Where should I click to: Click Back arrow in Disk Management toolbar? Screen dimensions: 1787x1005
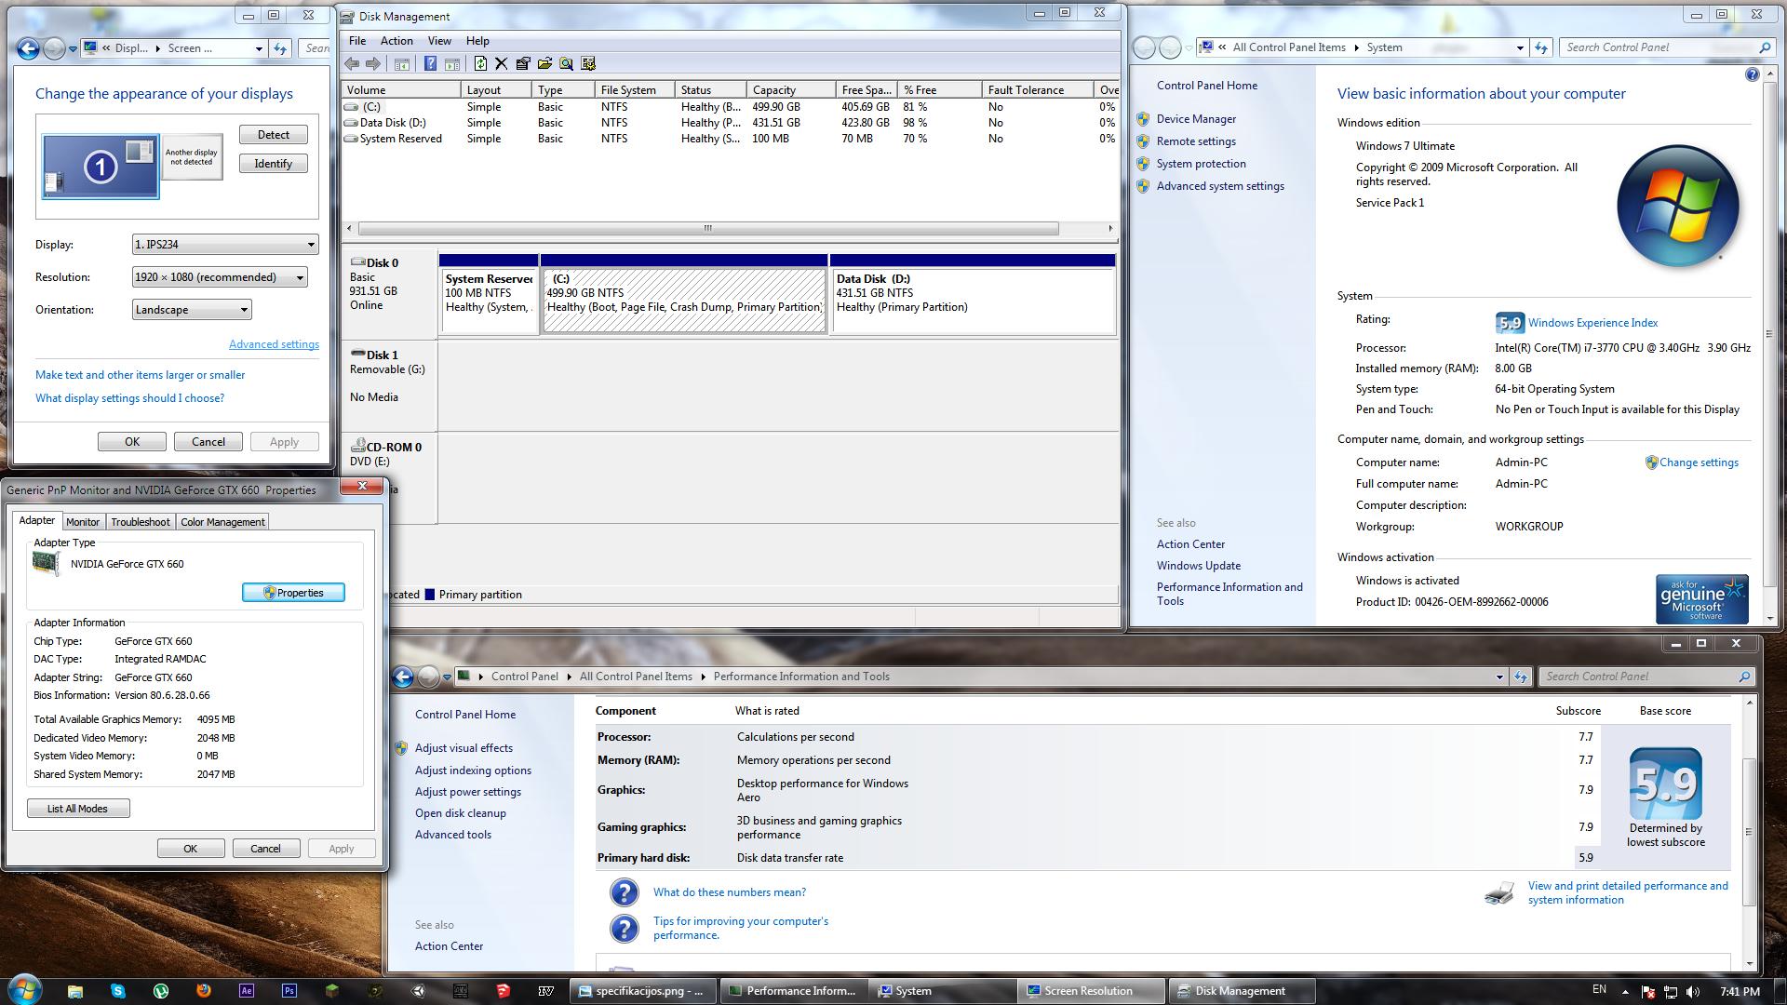352,64
